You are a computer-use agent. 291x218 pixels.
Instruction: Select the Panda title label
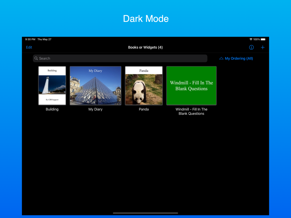point(144,109)
